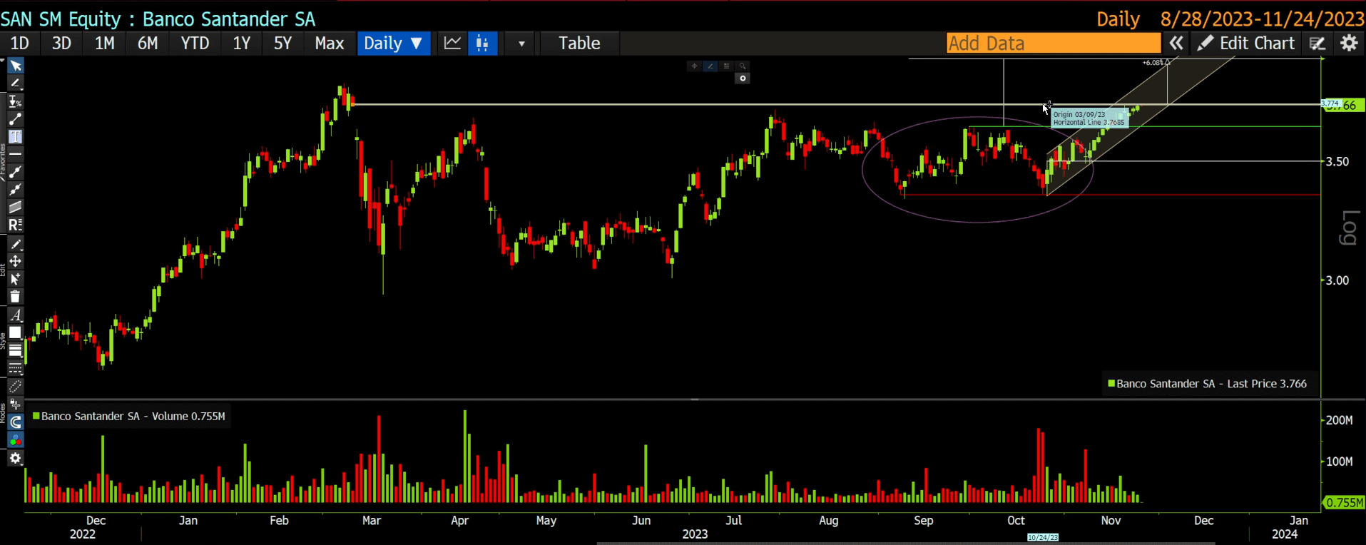Click the +6.08% measurement label
This screenshot has width=1366, height=545.
(1153, 63)
